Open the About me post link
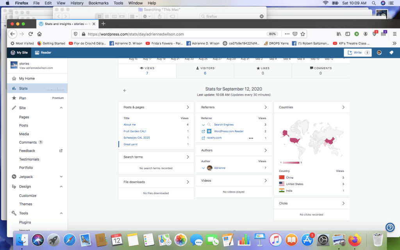 [x=130, y=125]
